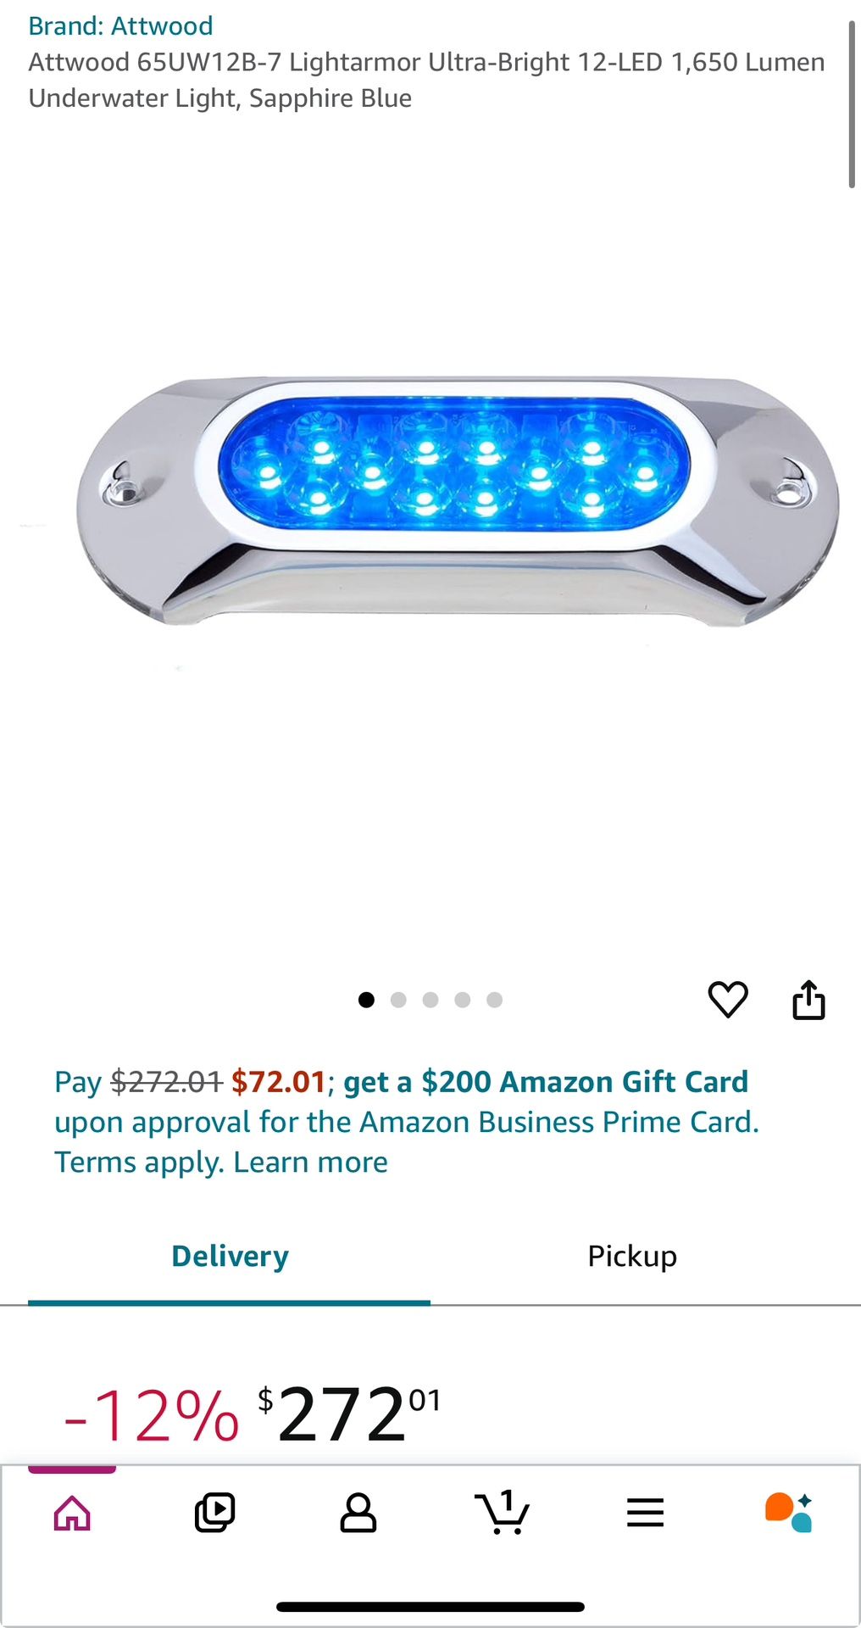
Task: Select the second image carousel dot
Action: pyautogui.click(x=398, y=1000)
